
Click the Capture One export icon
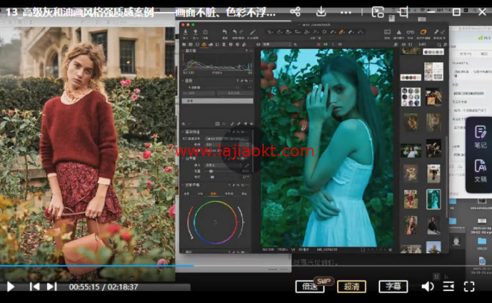(x=195, y=33)
